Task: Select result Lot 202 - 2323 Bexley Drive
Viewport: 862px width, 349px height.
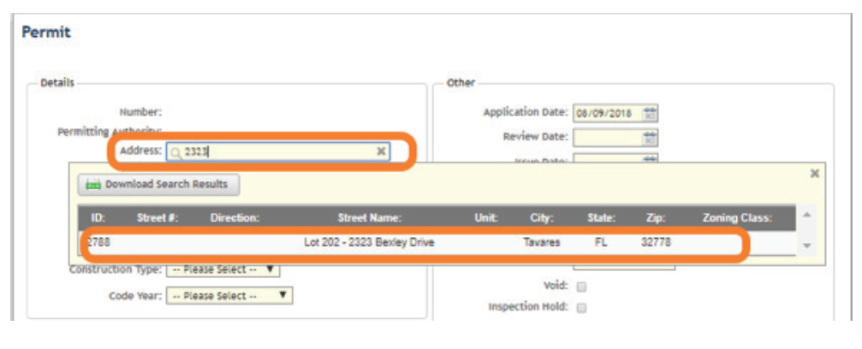Action: coord(369,242)
